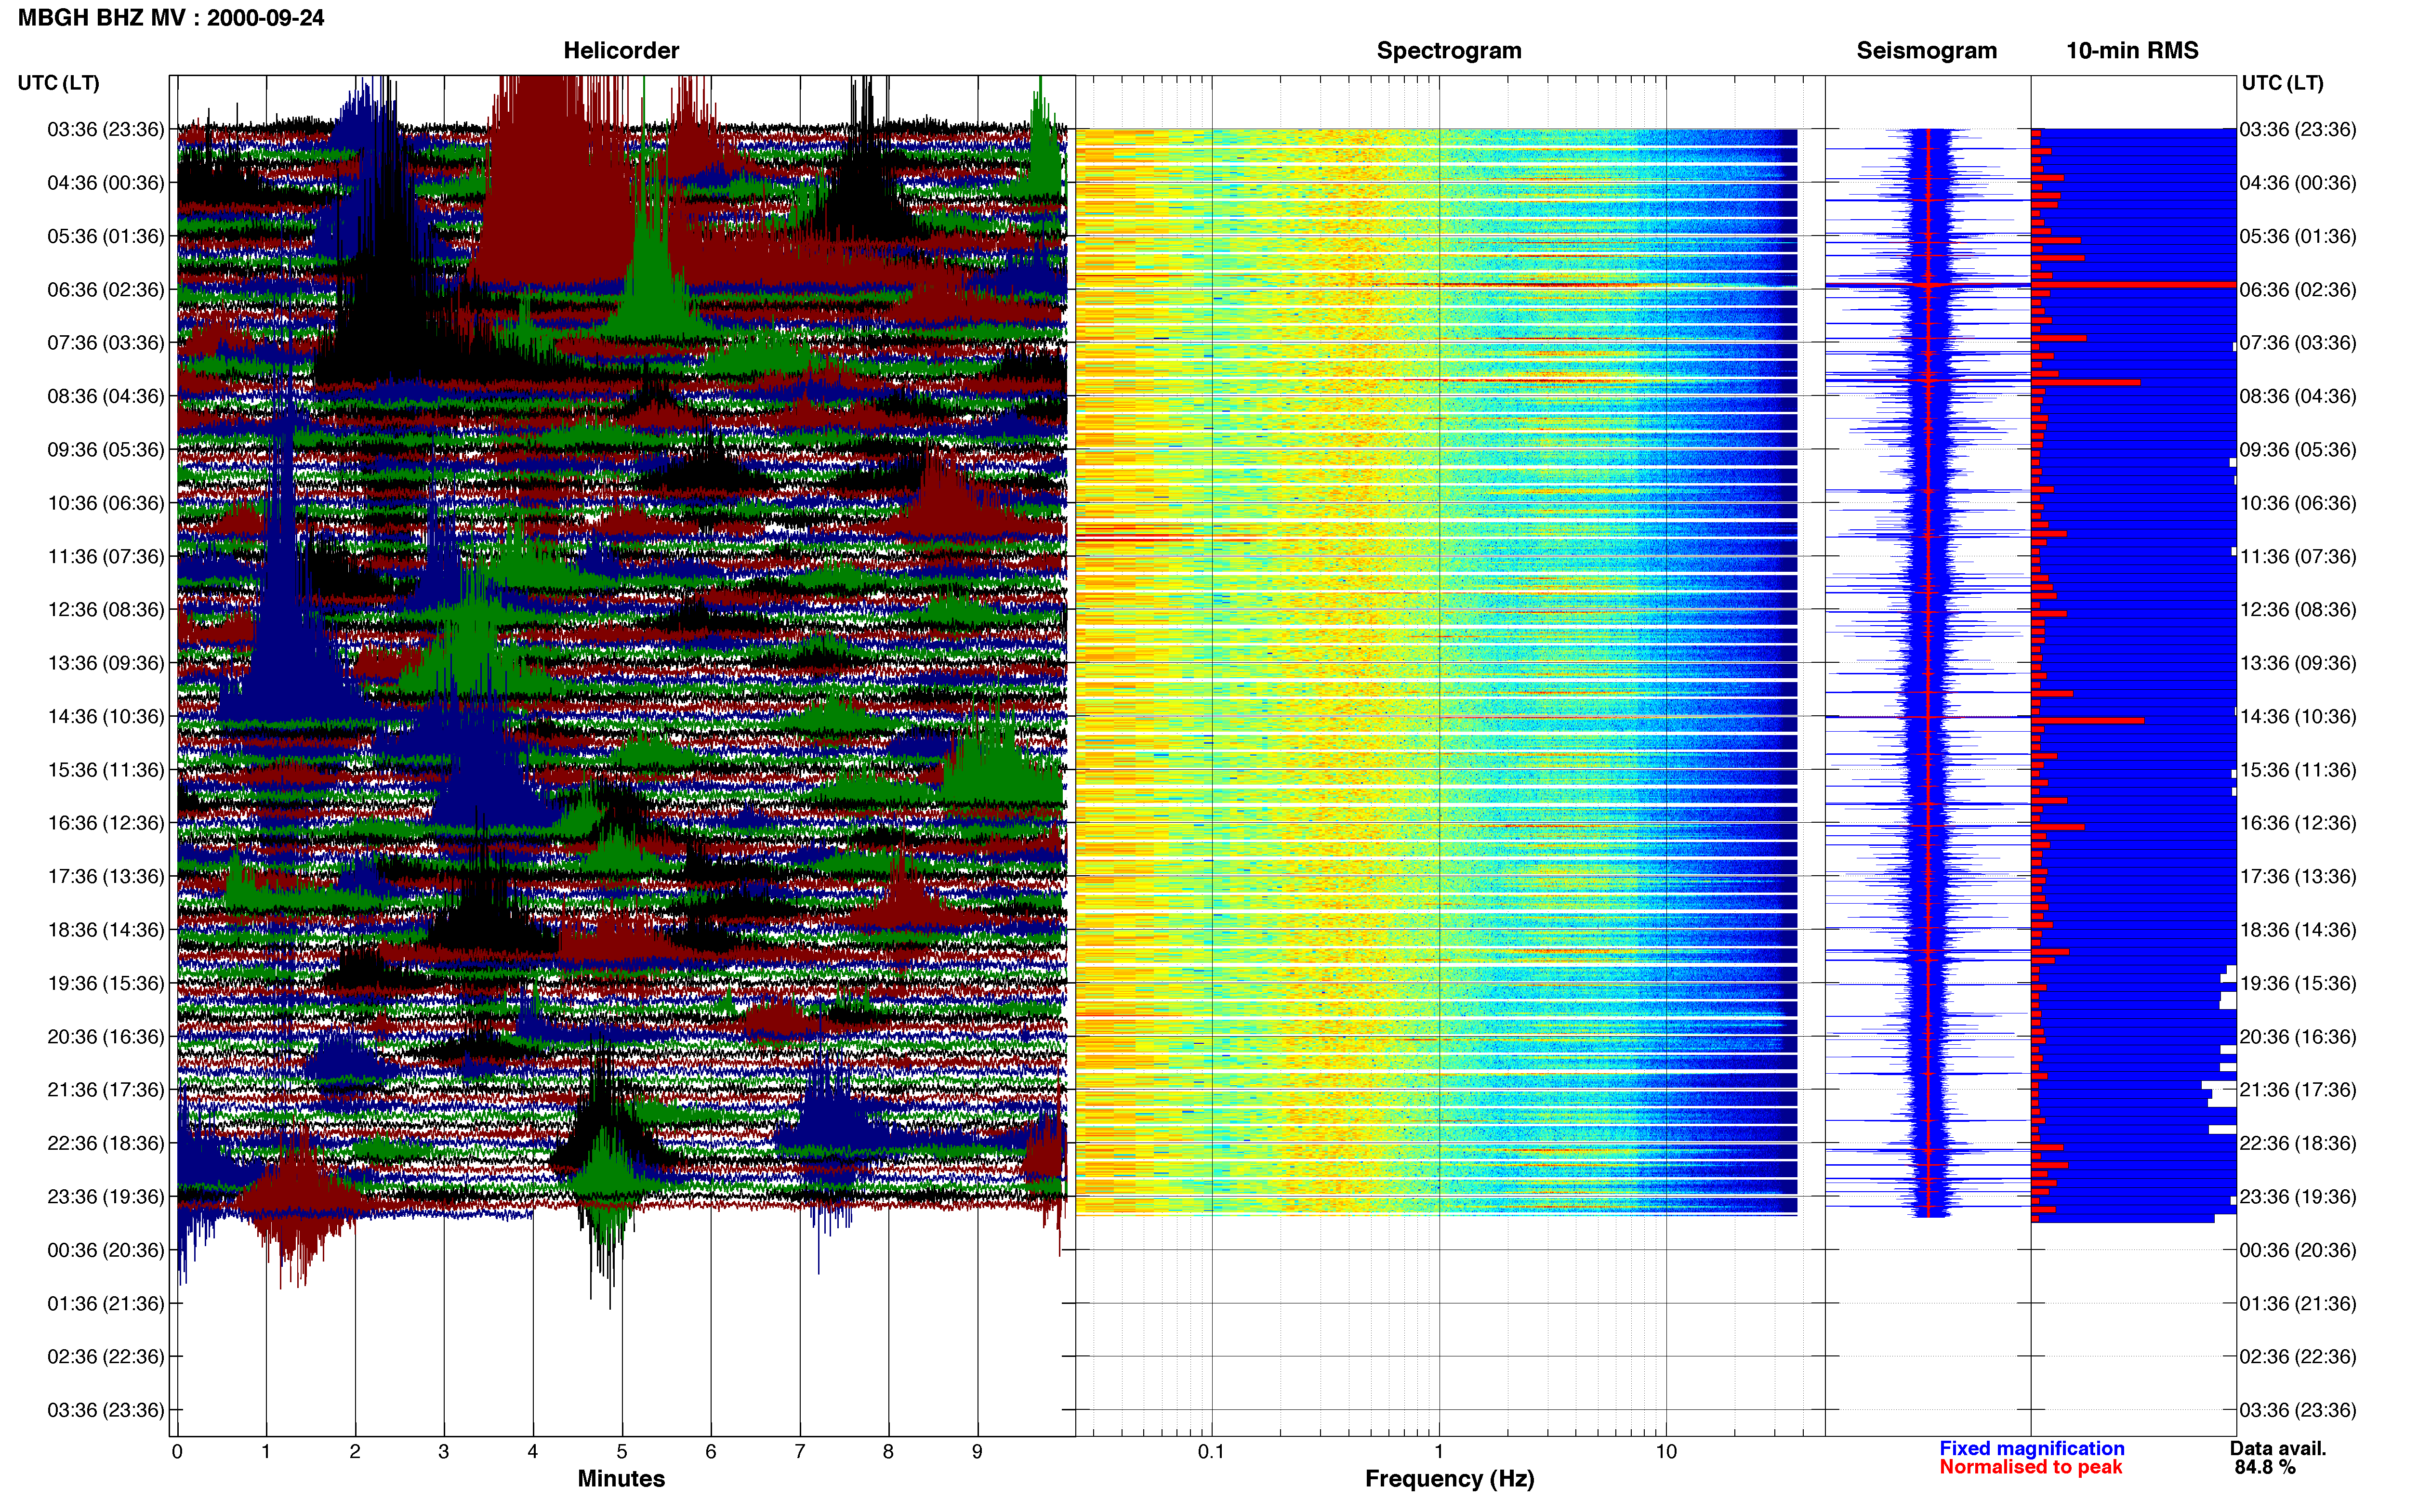Click left axis label "15:36 (11:36)"
This screenshot has height=1512, width=2418.
point(105,770)
